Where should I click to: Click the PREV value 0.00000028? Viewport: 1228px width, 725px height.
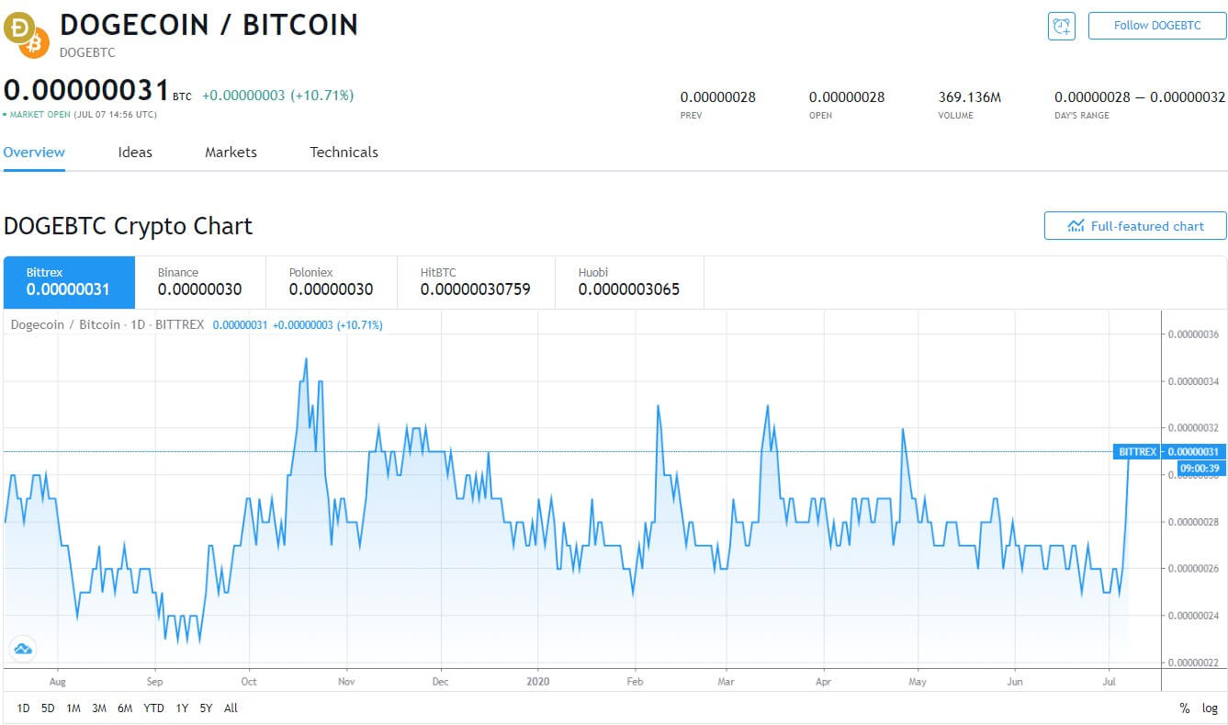[717, 96]
